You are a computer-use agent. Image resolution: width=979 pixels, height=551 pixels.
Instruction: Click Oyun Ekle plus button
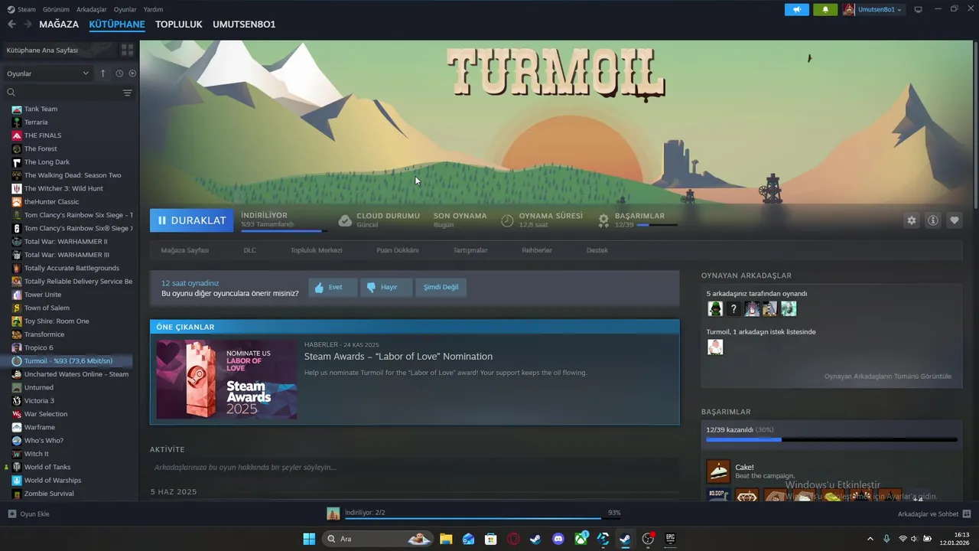[x=29, y=514]
